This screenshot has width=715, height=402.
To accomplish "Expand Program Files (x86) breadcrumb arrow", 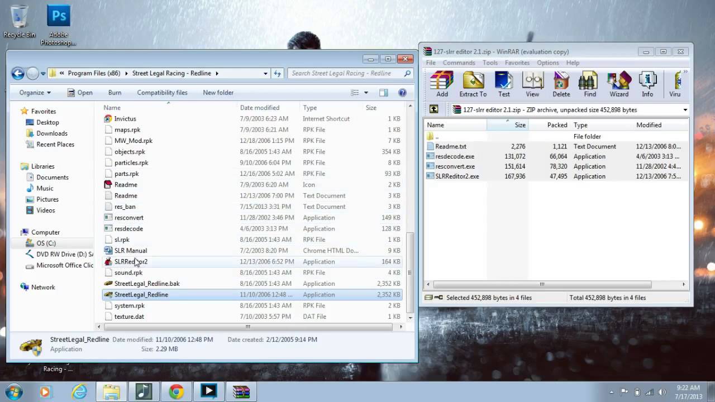I will [126, 73].
